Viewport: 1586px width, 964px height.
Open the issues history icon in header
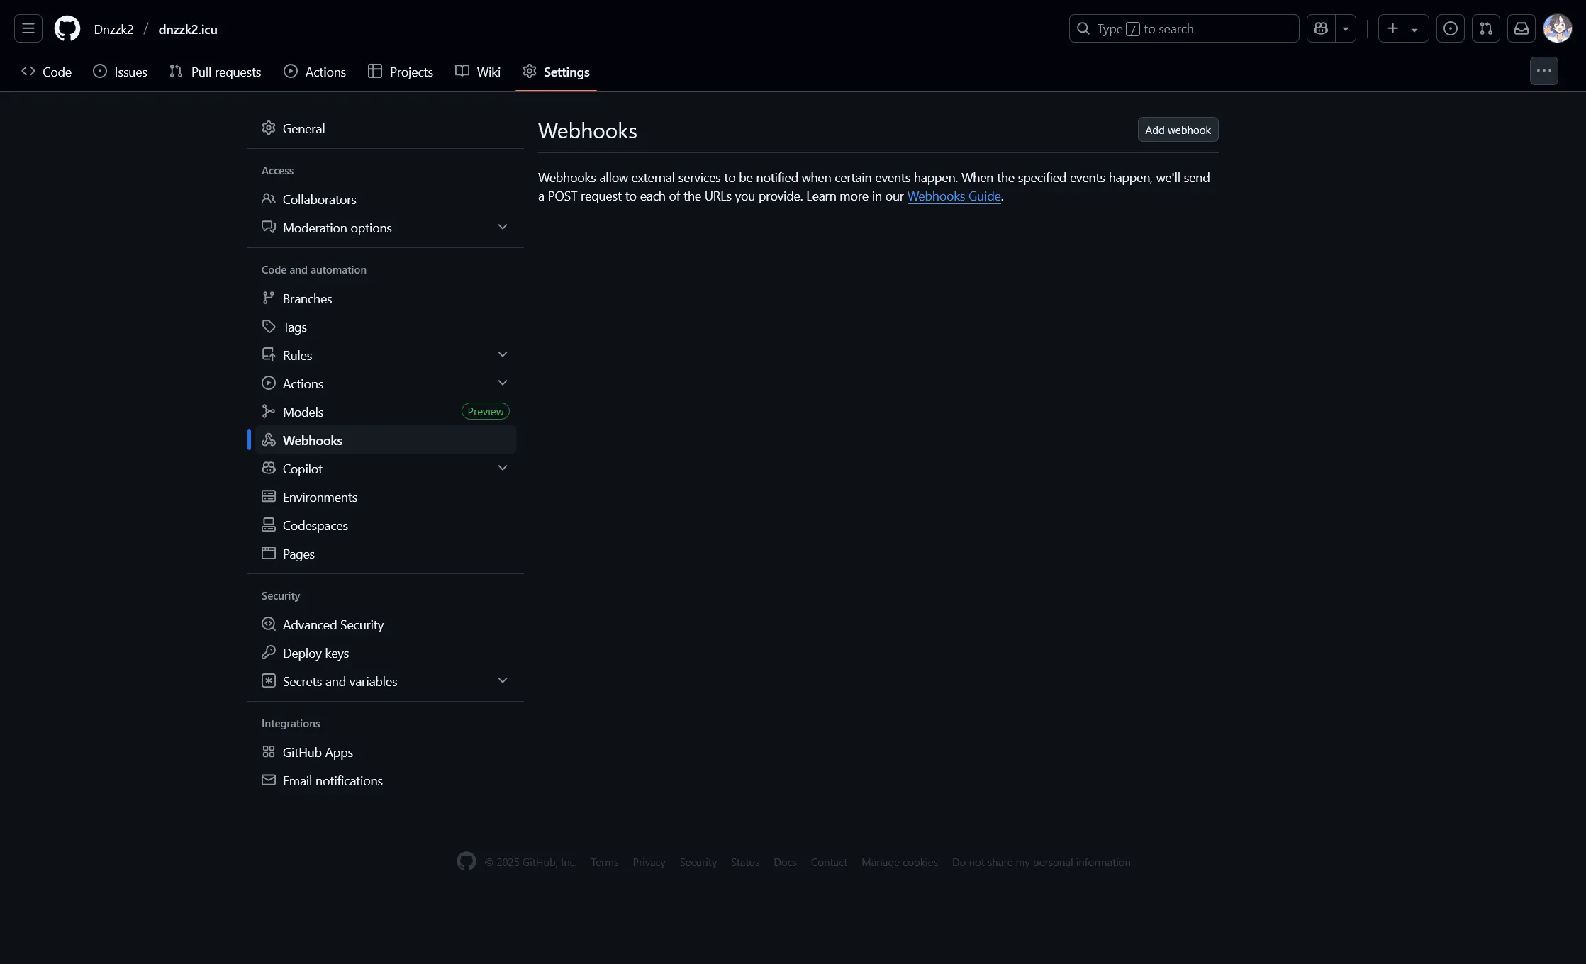(1451, 28)
